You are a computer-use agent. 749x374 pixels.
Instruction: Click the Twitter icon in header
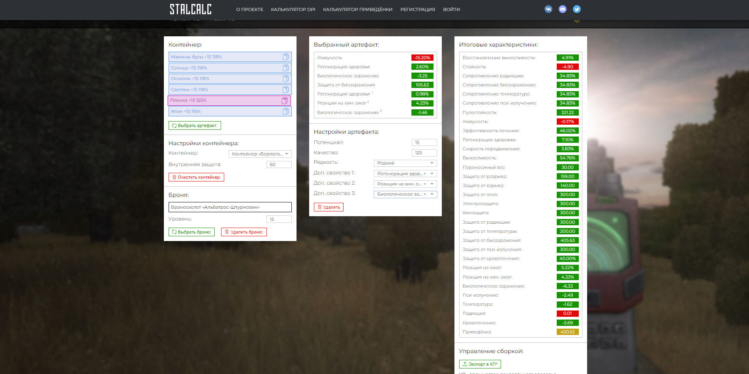click(576, 9)
